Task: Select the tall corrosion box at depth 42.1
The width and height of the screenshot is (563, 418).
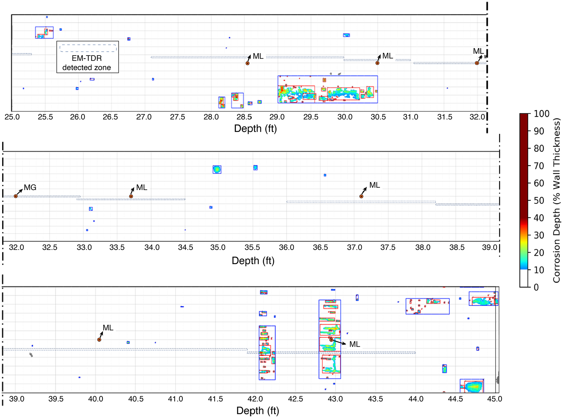Action: [267, 353]
